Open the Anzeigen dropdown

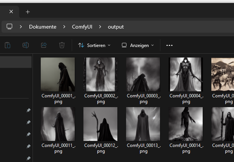click(x=138, y=45)
